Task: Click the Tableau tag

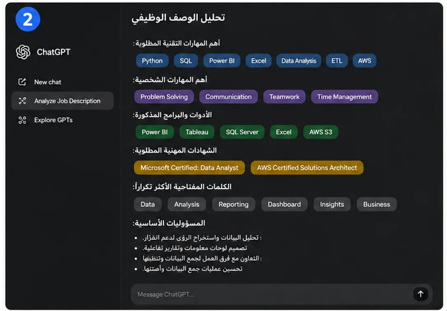Action: [197, 132]
